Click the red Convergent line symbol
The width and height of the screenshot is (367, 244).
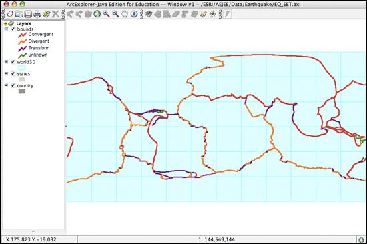(x=23, y=35)
